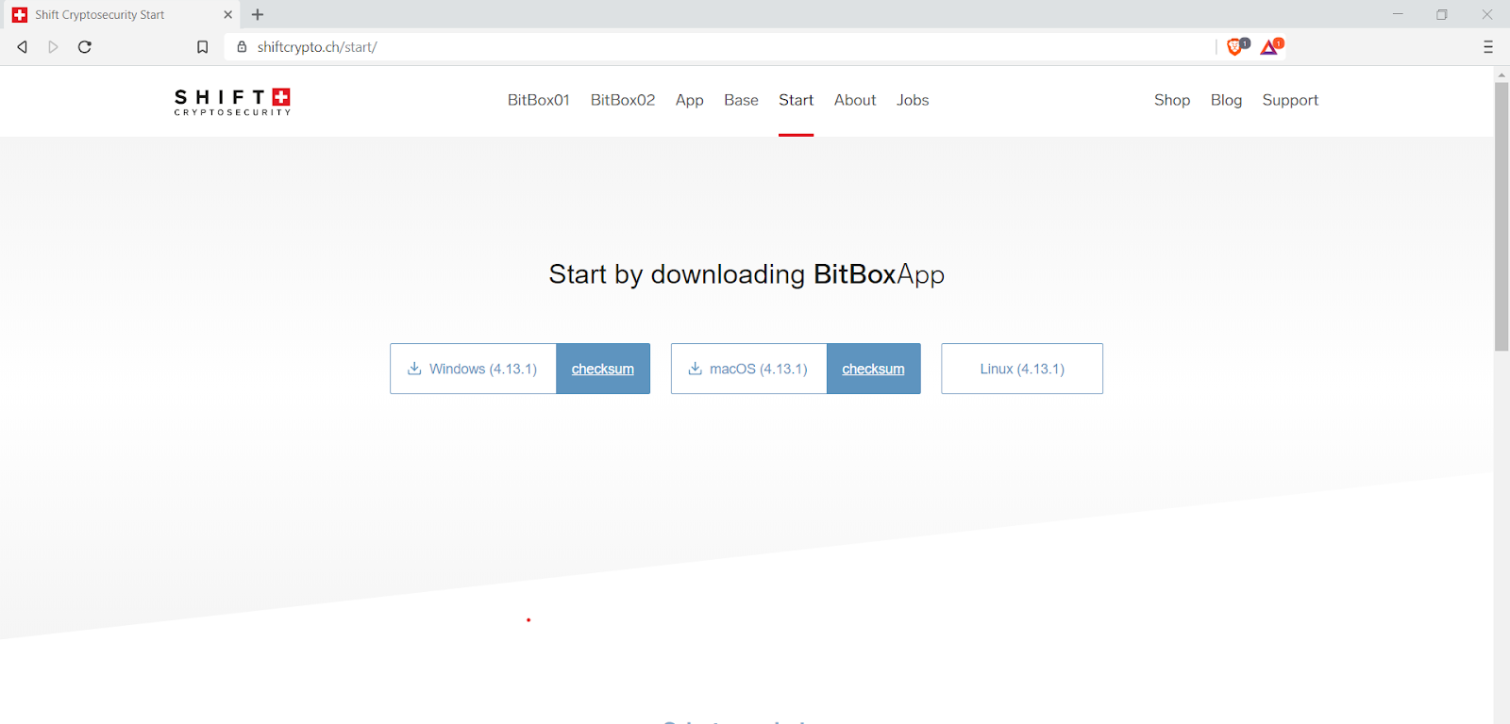Image resolution: width=1510 pixels, height=724 pixels.
Task: Open the Support link
Action: tap(1290, 100)
